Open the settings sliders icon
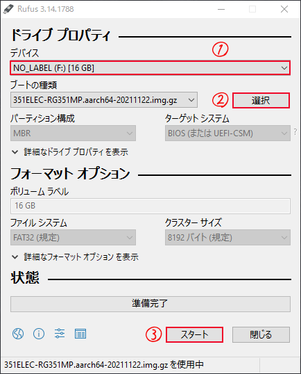 tap(60, 334)
